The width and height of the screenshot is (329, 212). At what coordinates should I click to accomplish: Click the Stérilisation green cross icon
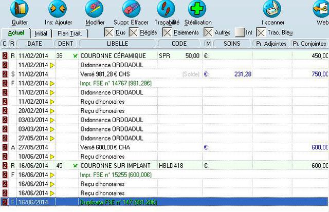[x=196, y=9]
